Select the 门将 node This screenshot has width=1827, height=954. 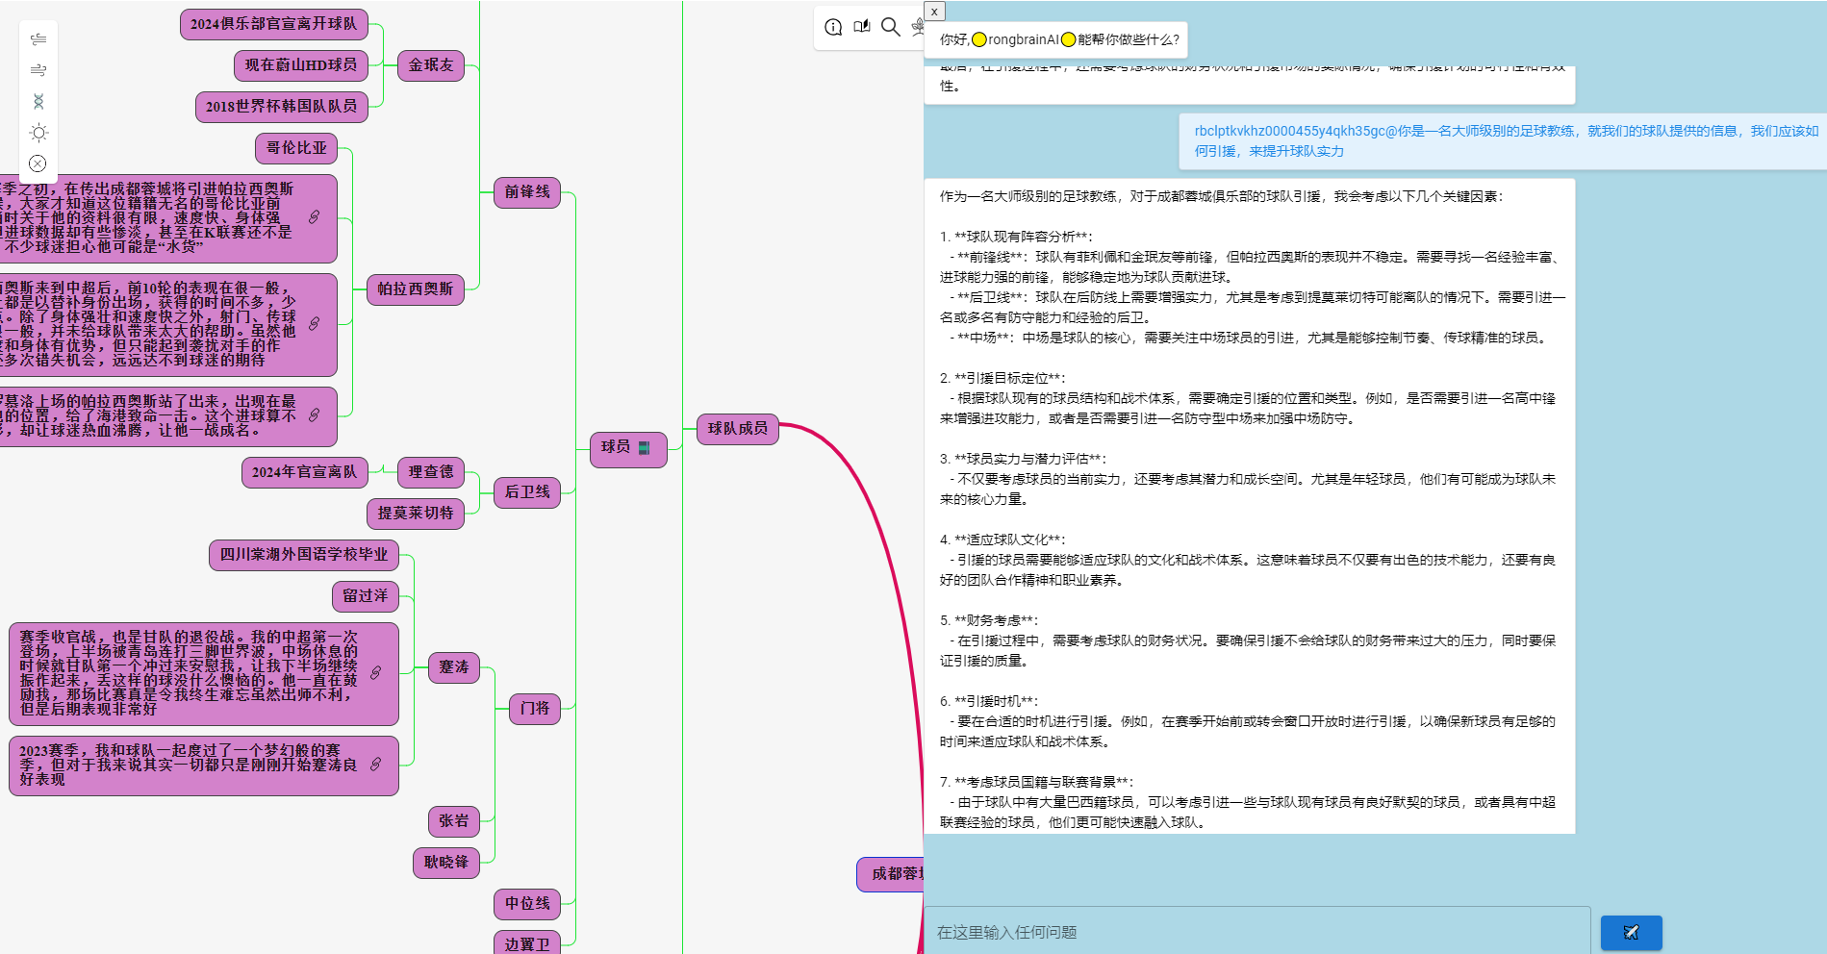click(x=535, y=709)
